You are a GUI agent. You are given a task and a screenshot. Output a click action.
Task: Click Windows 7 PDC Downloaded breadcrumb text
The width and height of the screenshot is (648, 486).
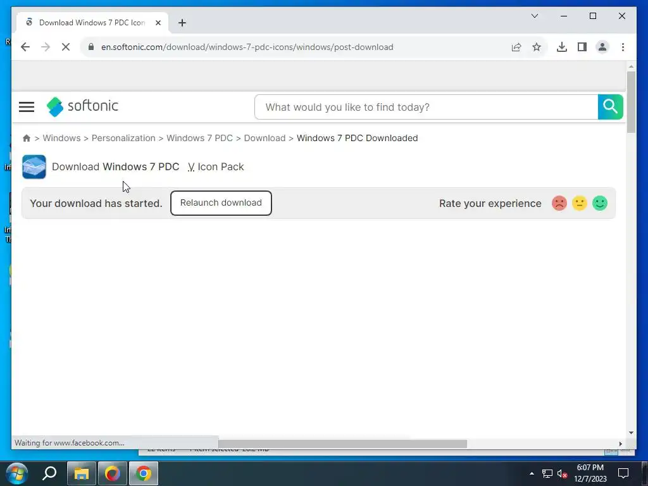coord(357,138)
